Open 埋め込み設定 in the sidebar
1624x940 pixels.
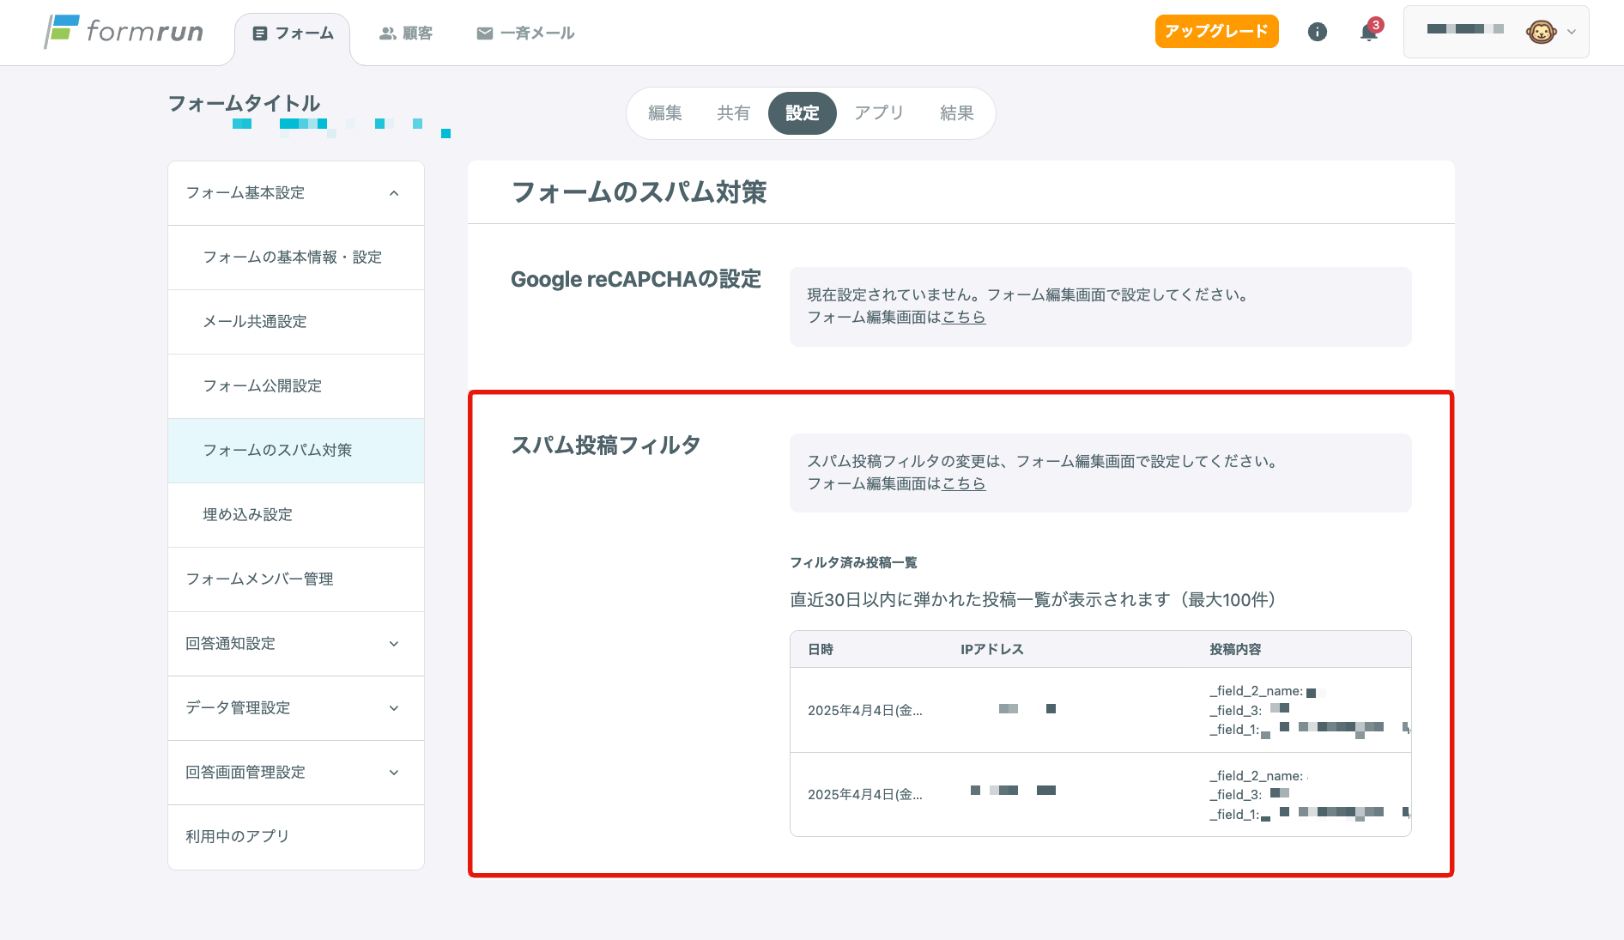(x=296, y=515)
